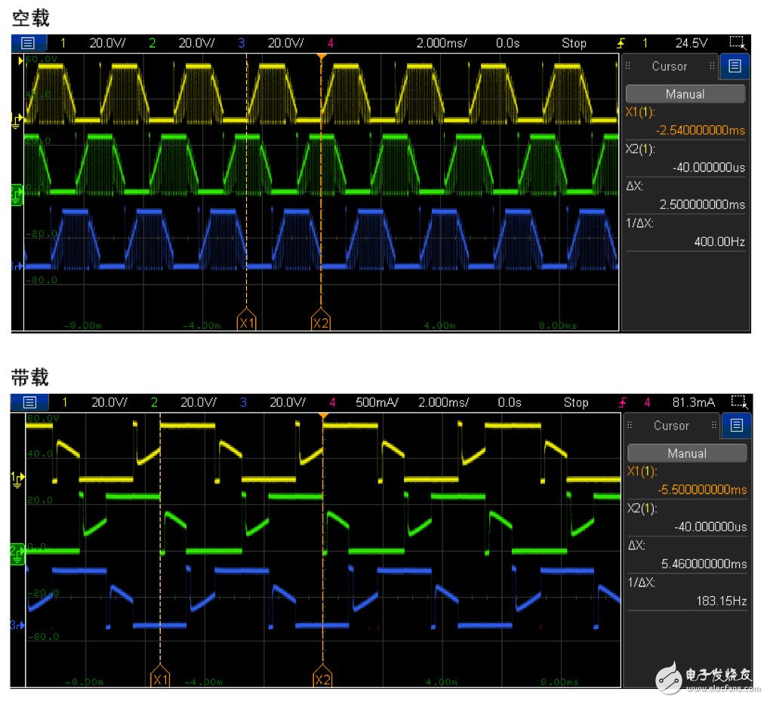This screenshot has height=701, width=767.
Task: Select channel 1 ground marker in the 带载 scope
Action: 17,480
